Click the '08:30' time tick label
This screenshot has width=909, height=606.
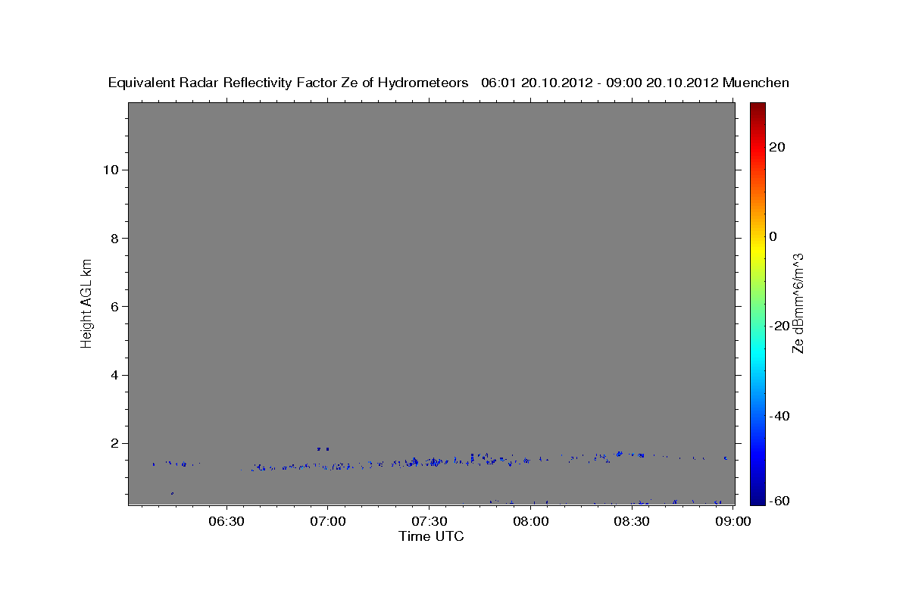click(x=633, y=522)
